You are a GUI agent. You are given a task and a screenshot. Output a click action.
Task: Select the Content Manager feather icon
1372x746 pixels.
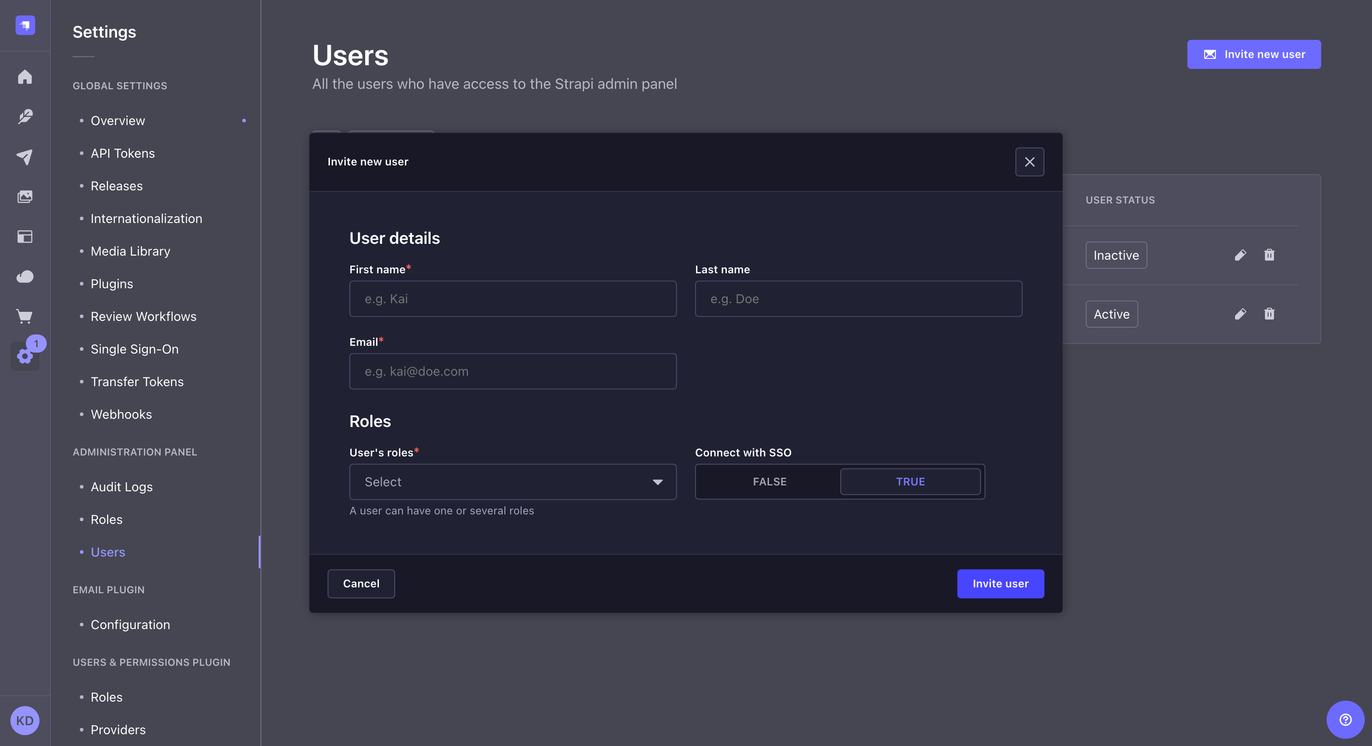coord(24,116)
